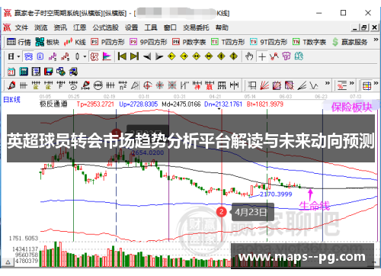The width and height of the screenshot is (381, 276).
Task: Expand the top toolbar overflow chevron
Action: point(376,40)
